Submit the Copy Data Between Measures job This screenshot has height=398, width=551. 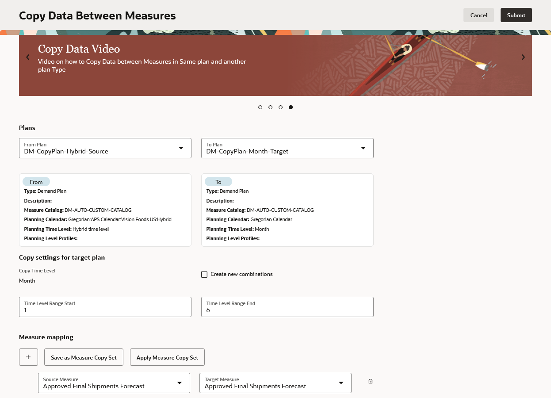tap(516, 15)
